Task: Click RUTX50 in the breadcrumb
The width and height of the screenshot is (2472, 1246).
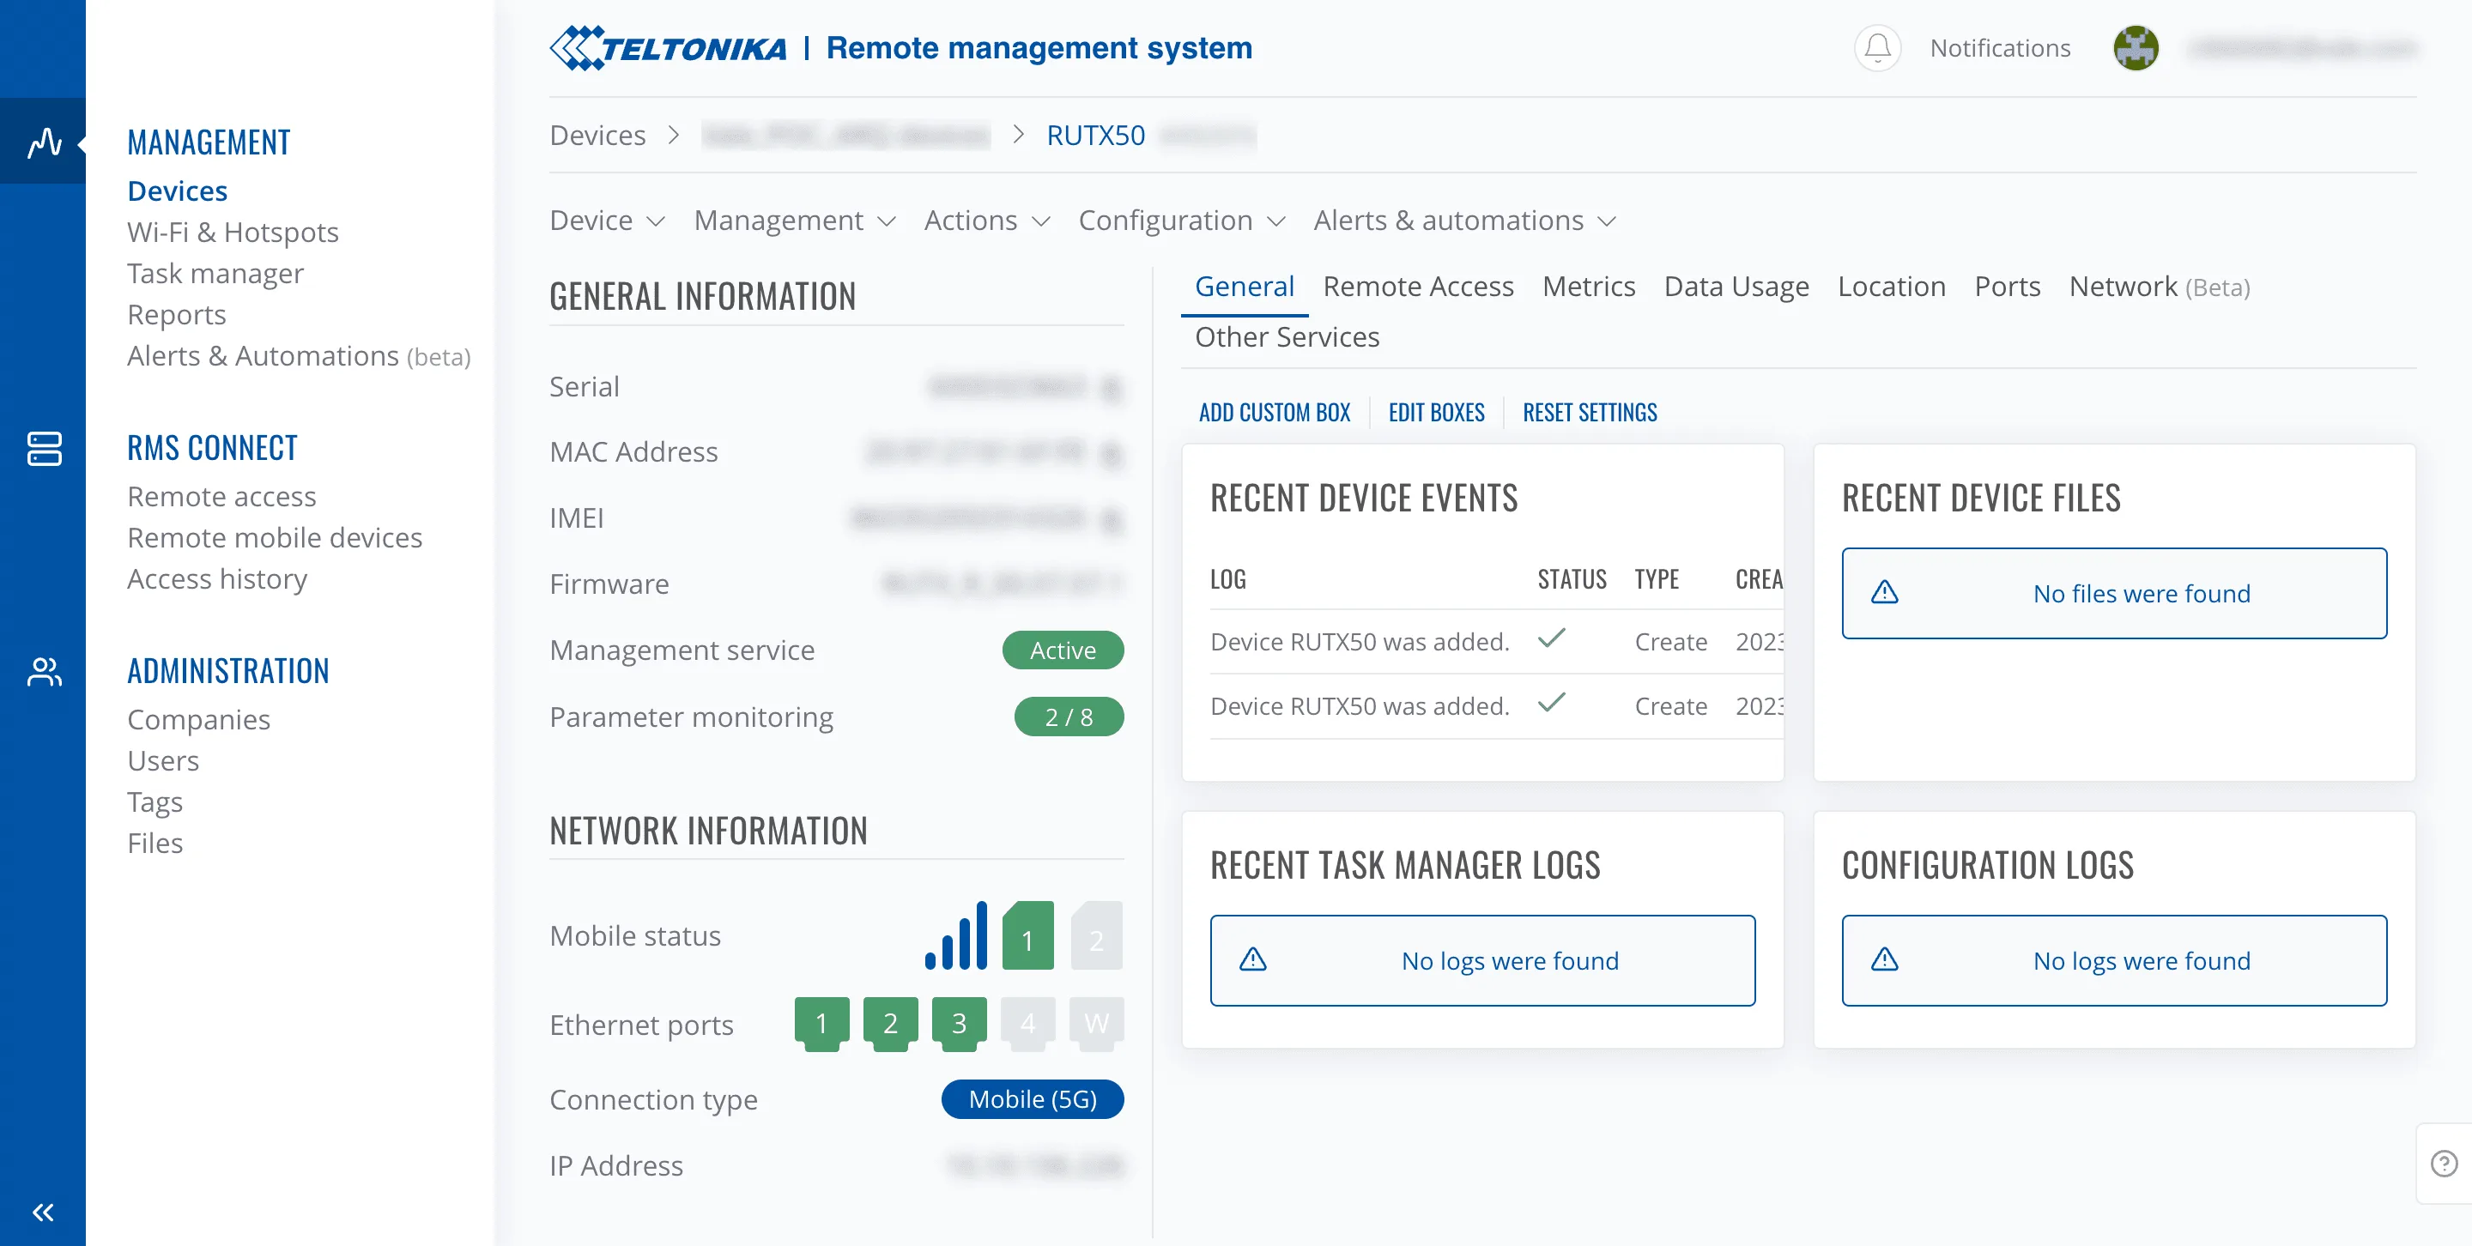Action: (1096, 136)
